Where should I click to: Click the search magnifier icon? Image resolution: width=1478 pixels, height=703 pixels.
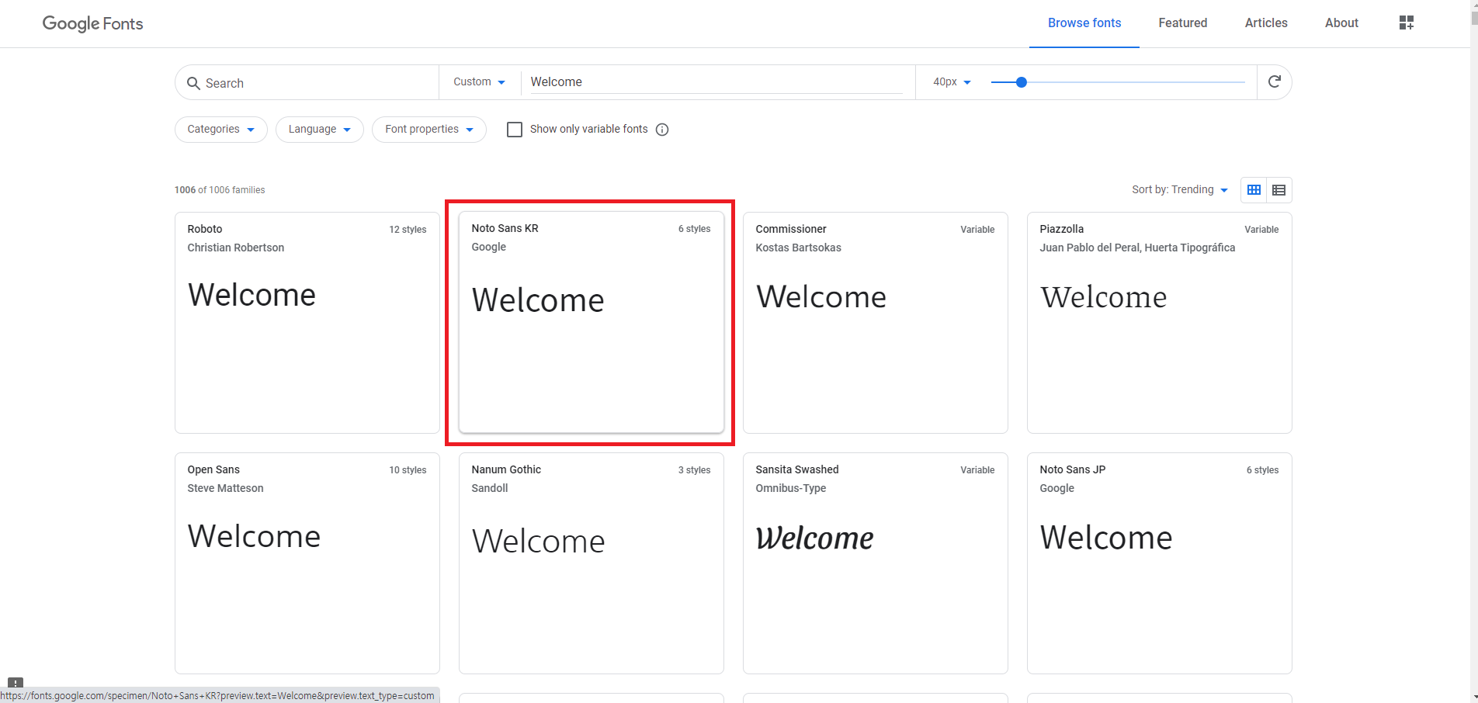[x=194, y=83]
